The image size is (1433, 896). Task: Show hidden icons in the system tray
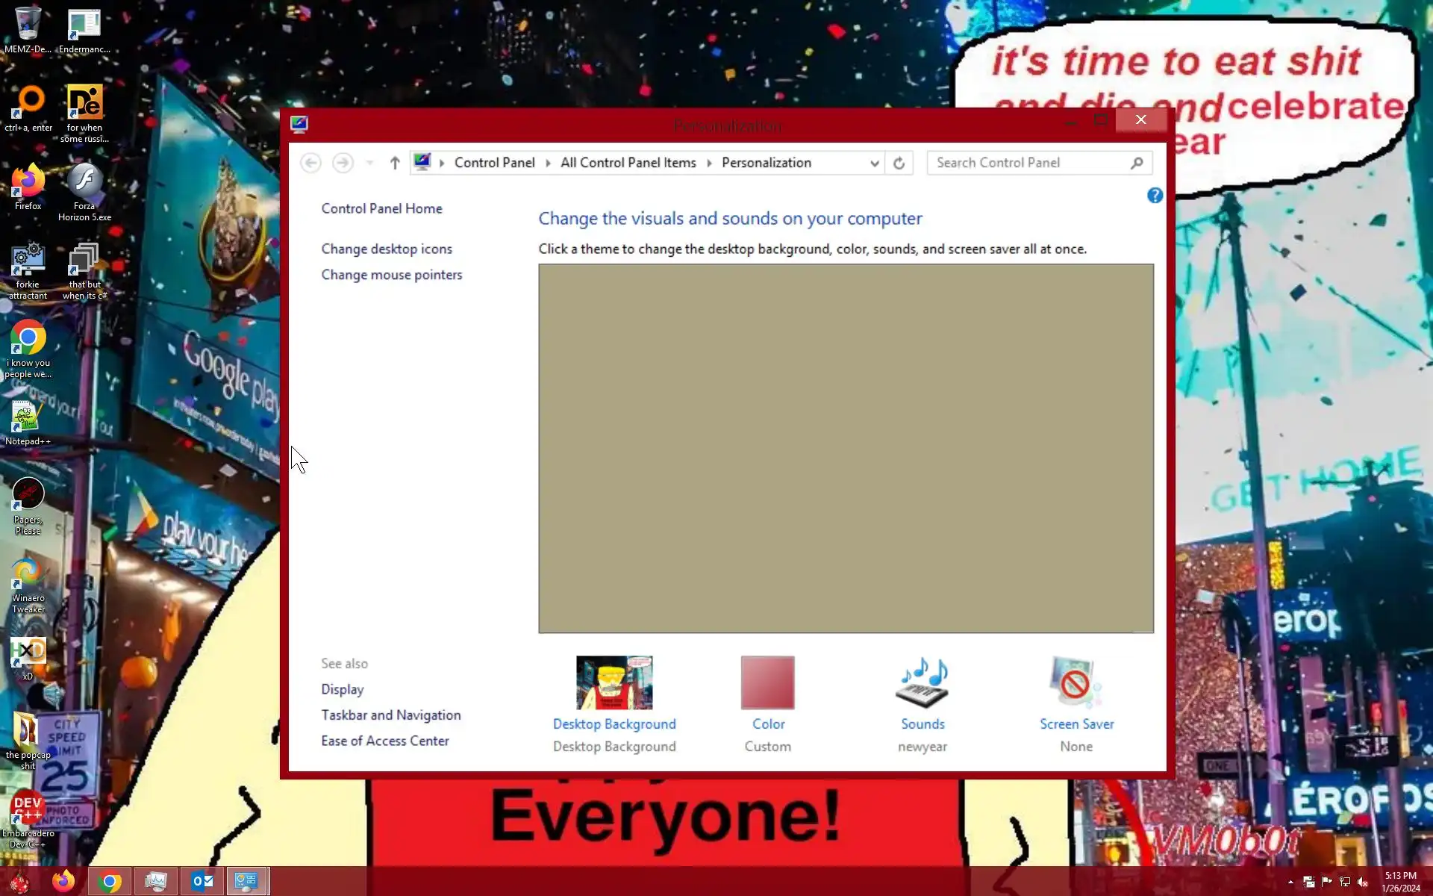[x=1290, y=882]
